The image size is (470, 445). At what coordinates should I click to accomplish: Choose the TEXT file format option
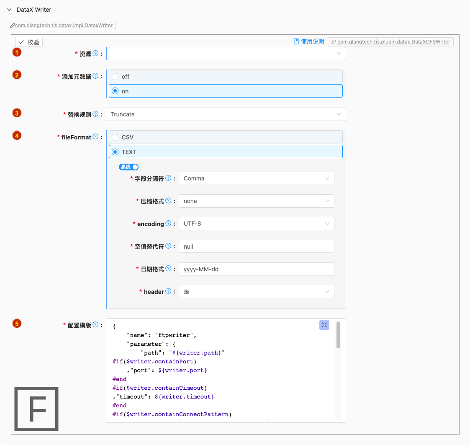[226, 152]
